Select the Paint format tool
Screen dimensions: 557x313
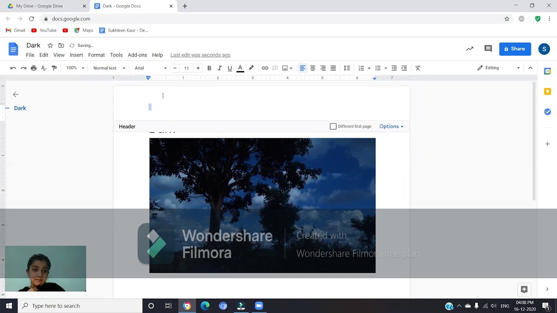(x=54, y=68)
